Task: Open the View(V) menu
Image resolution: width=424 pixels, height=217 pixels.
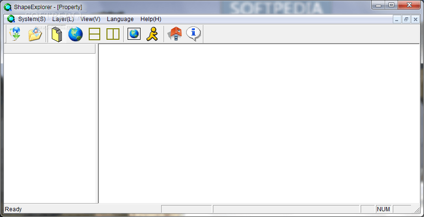Action: [x=90, y=19]
